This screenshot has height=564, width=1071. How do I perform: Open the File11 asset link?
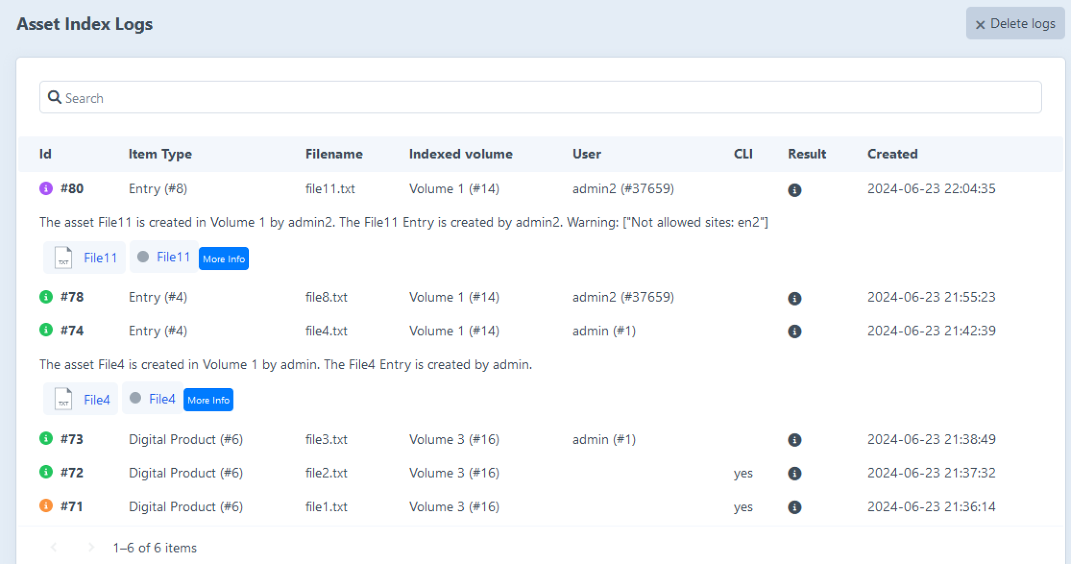pyautogui.click(x=100, y=258)
